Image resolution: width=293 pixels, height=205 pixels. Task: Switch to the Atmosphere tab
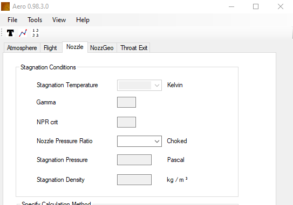coord(22,48)
